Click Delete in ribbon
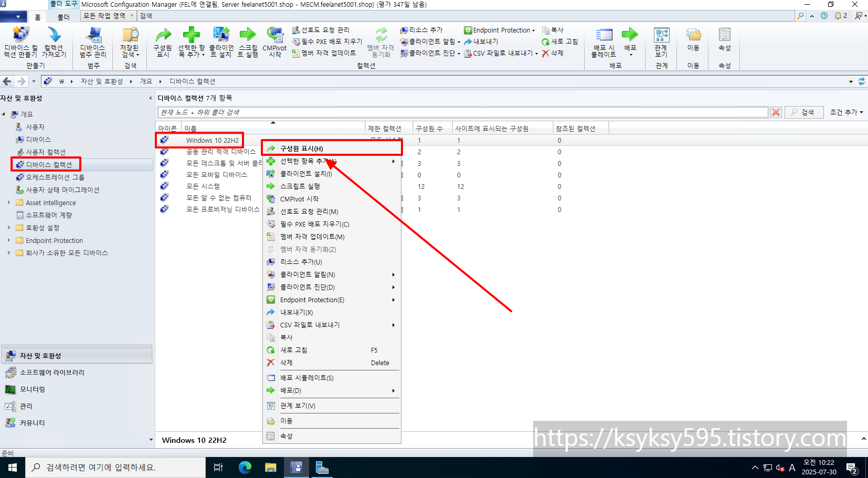 click(553, 53)
